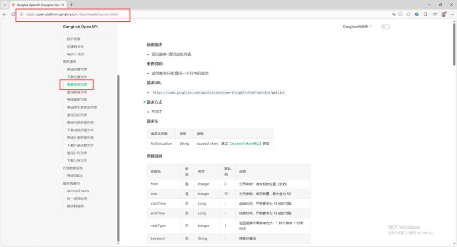Select the Gangtise OpenAPI browser tab

click(x=38, y=5)
